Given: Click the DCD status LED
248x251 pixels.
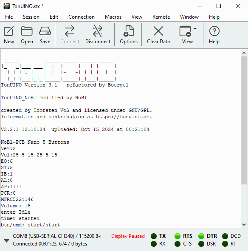Looking at the screenshot, I should pos(225,236).
